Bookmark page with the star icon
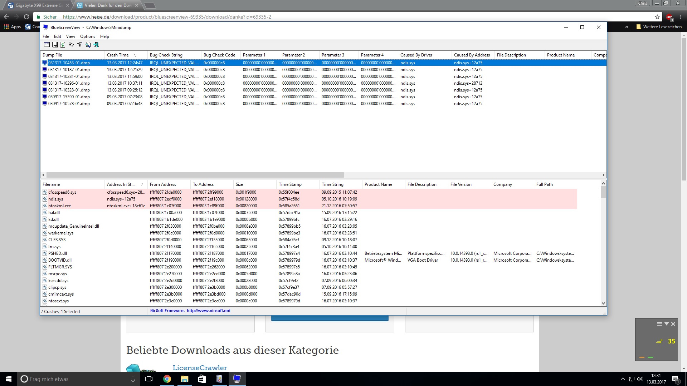Screen dimensions: 687x386 click(657, 17)
